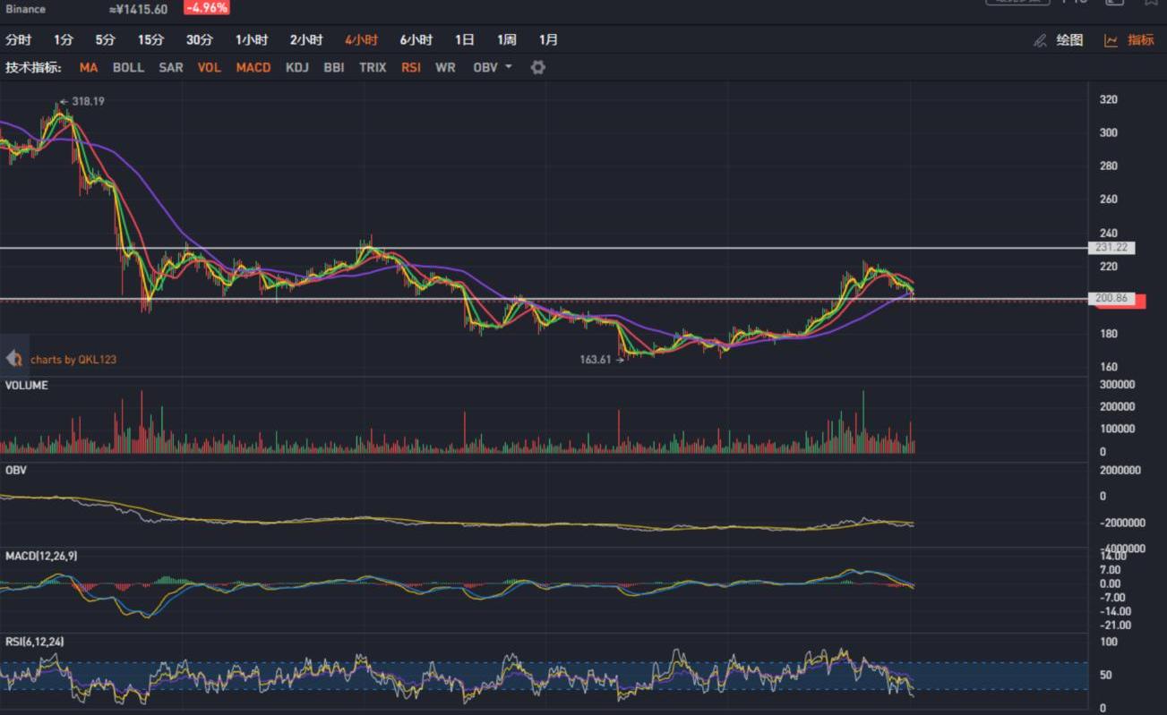Click the drawing tools pencil icon
Viewport: 1167px width, 715px height.
coord(1039,40)
